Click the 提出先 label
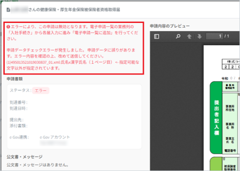This screenshot has height=171, width=240. click(x=16, y=120)
